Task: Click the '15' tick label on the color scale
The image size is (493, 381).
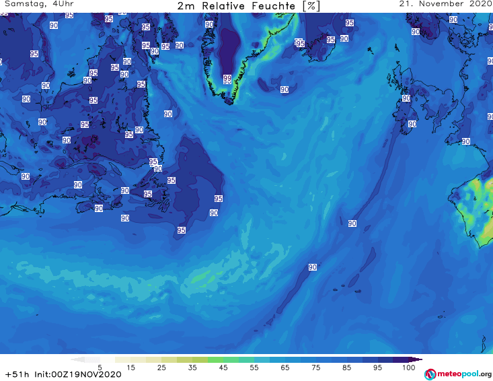Action: (130, 368)
